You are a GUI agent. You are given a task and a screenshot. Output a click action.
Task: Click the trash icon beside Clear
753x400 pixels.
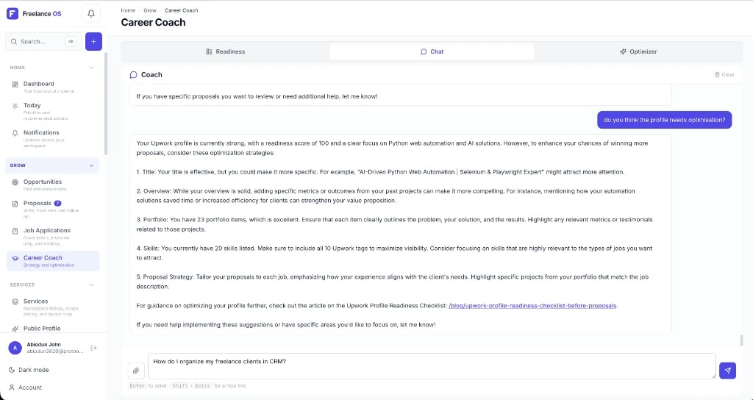[x=717, y=74]
